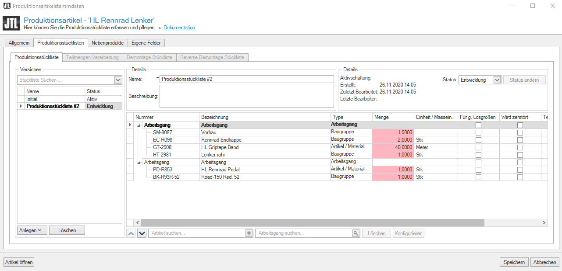562x271 pixels.
Task: Toggle 'Wird zerstört' for HL Griptape Band
Action: tap(520, 147)
